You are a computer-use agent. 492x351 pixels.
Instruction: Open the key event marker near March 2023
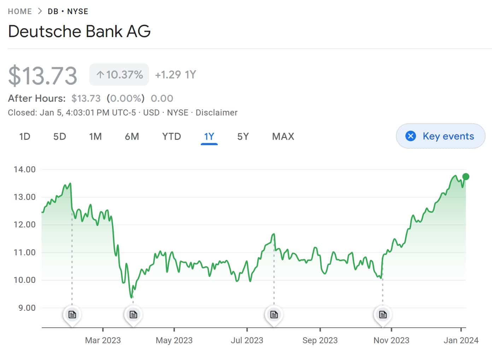click(72, 314)
